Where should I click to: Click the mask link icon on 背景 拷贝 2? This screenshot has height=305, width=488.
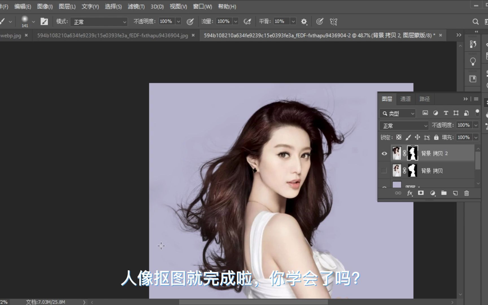(404, 153)
